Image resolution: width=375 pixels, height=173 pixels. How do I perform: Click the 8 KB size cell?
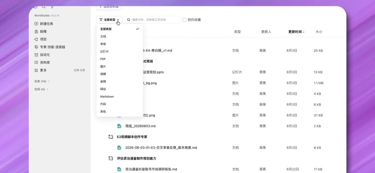point(317,148)
